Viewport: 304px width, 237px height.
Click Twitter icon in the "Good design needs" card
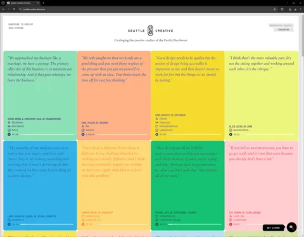[157, 126]
